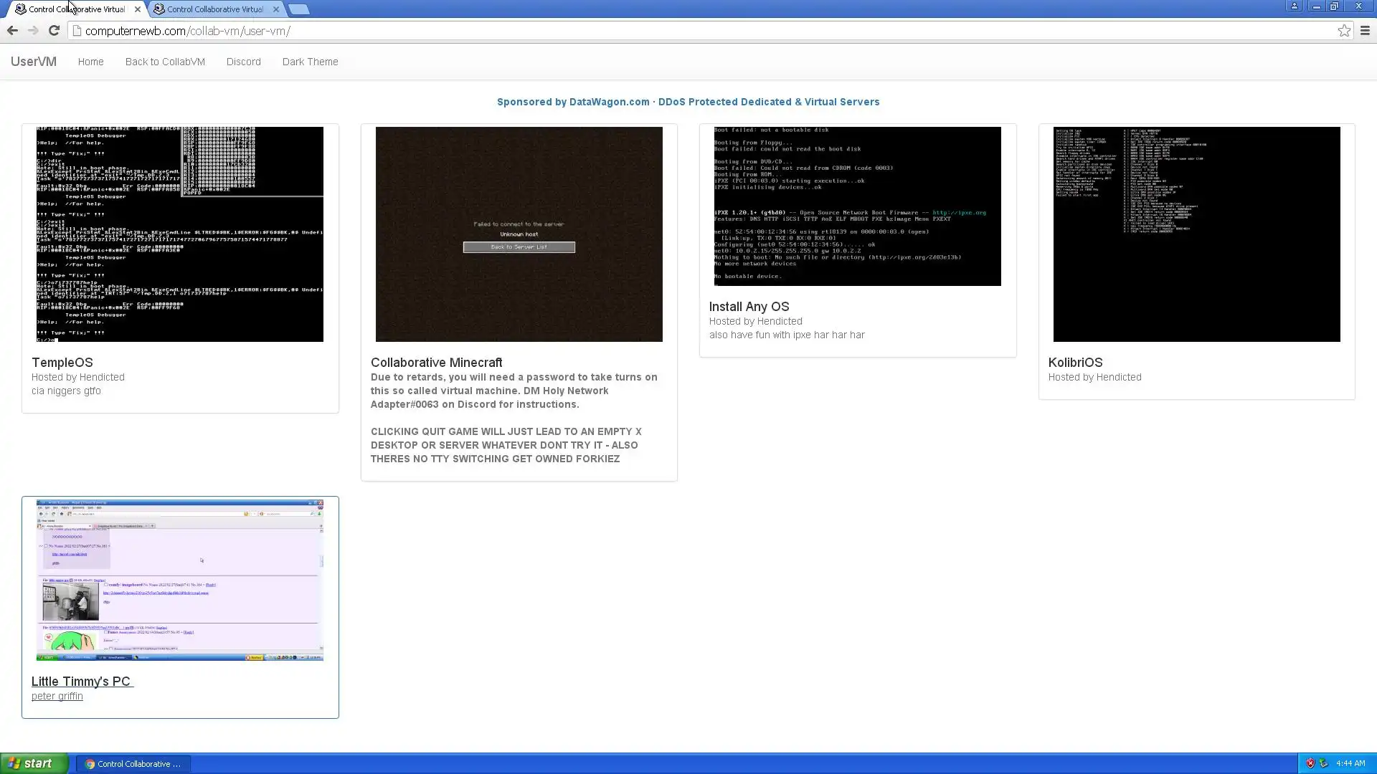This screenshot has height=774, width=1377.
Task: Click the browser back arrow
Action: pyautogui.click(x=12, y=31)
